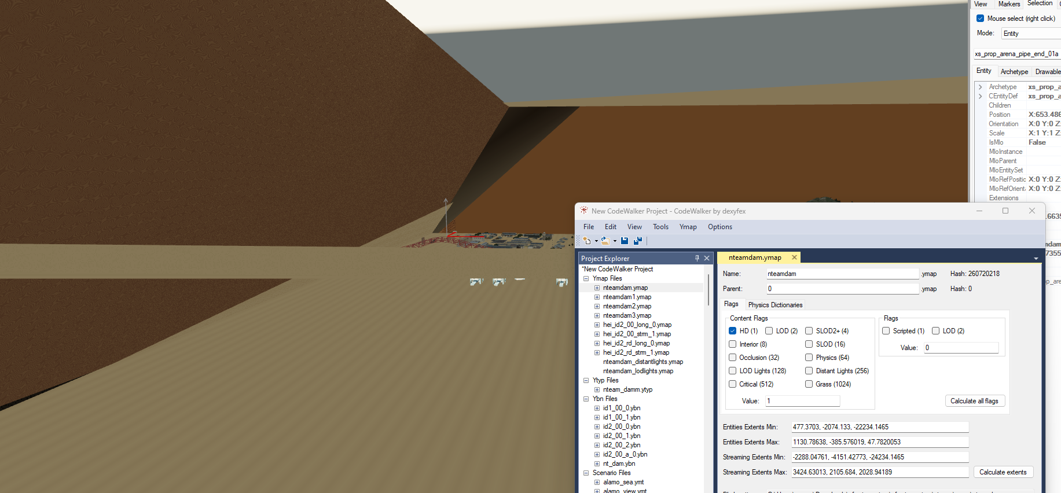Open the Ymap menu
Viewport: 1061px width, 493px height.
688,227
